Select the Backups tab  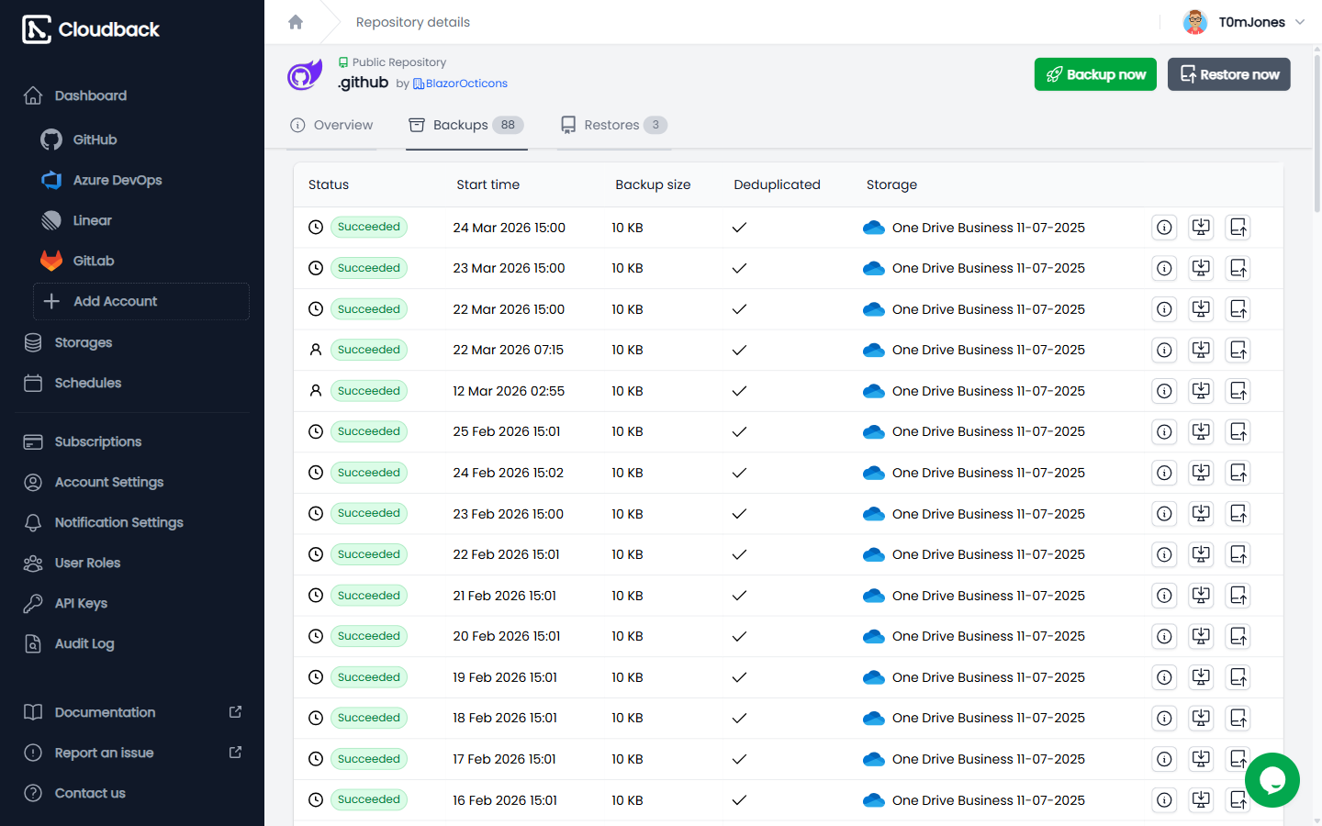466,125
